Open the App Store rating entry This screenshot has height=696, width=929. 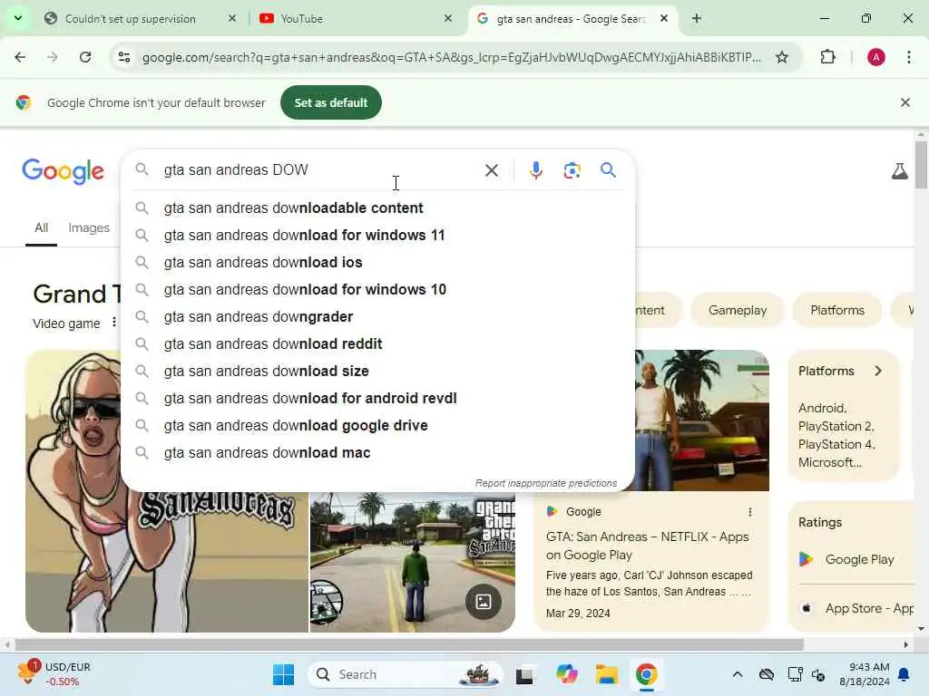(x=857, y=608)
